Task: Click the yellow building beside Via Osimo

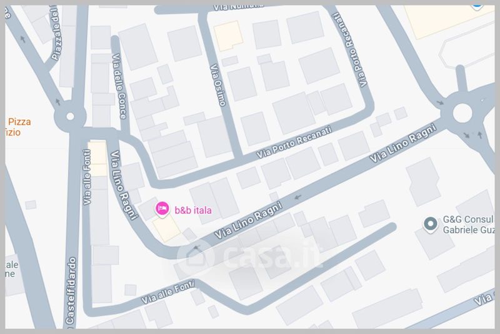Action: (x=228, y=36)
